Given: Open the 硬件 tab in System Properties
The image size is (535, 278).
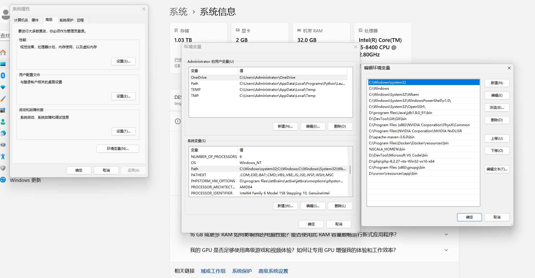Looking at the screenshot, I should point(35,20).
